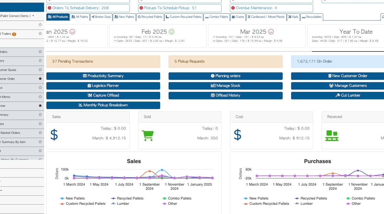This screenshot has height=214, width=384.
Task: Click the March: $ 4,912.15 sales value
Action: coord(109,138)
